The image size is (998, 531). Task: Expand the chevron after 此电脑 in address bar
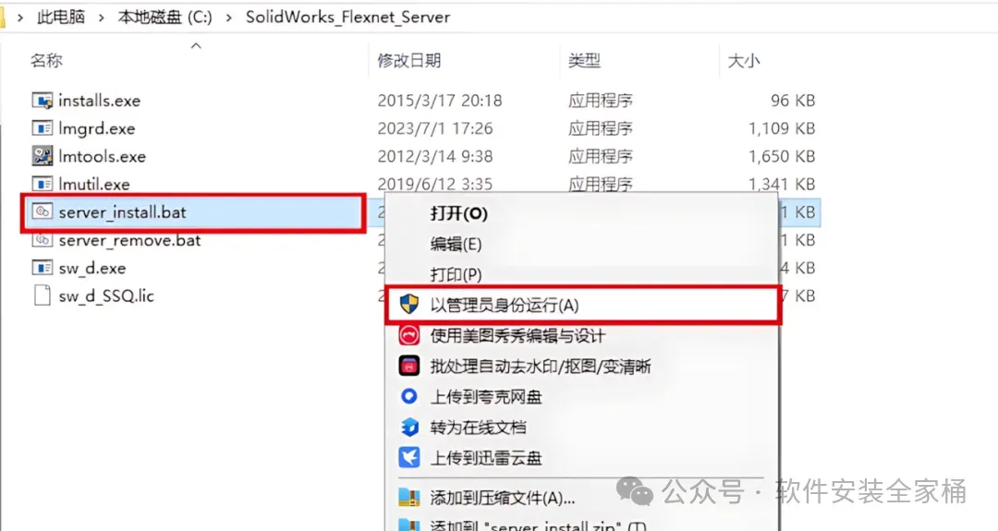102,18
